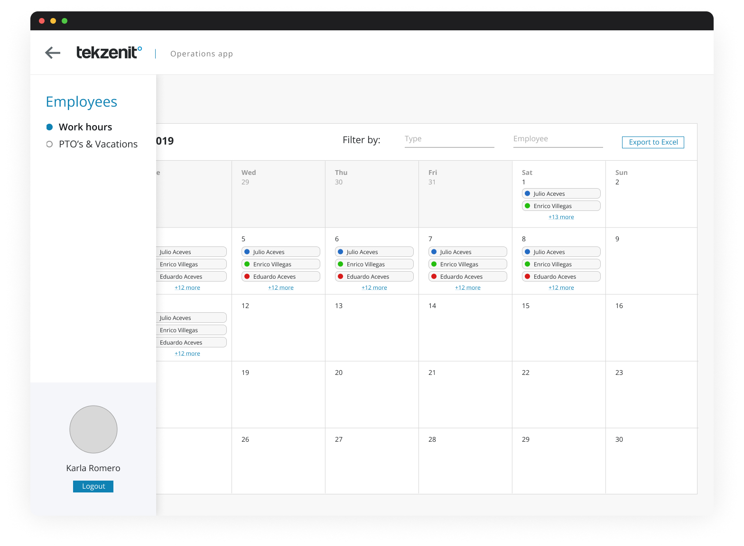Click calendar day 20
744x546 pixels.
372,395
